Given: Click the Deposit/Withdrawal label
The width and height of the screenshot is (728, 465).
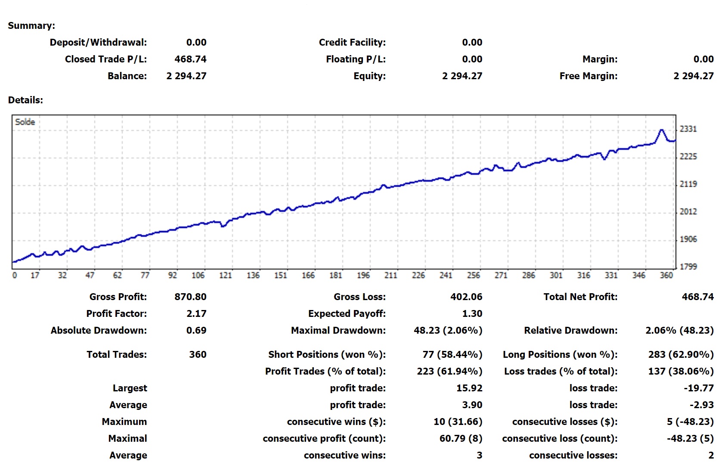Looking at the screenshot, I should click(x=98, y=42).
